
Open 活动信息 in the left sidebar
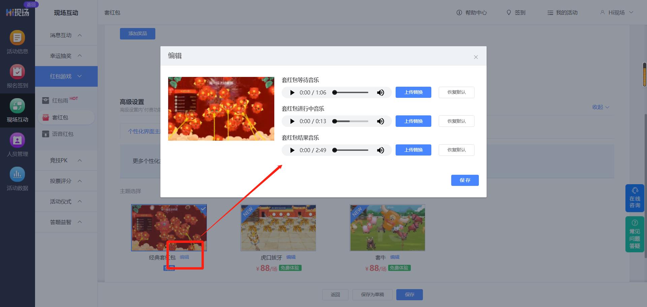click(x=17, y=42)
